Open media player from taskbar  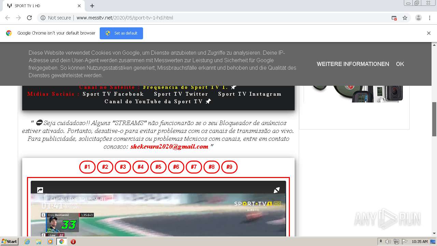(x=50, y=242)
